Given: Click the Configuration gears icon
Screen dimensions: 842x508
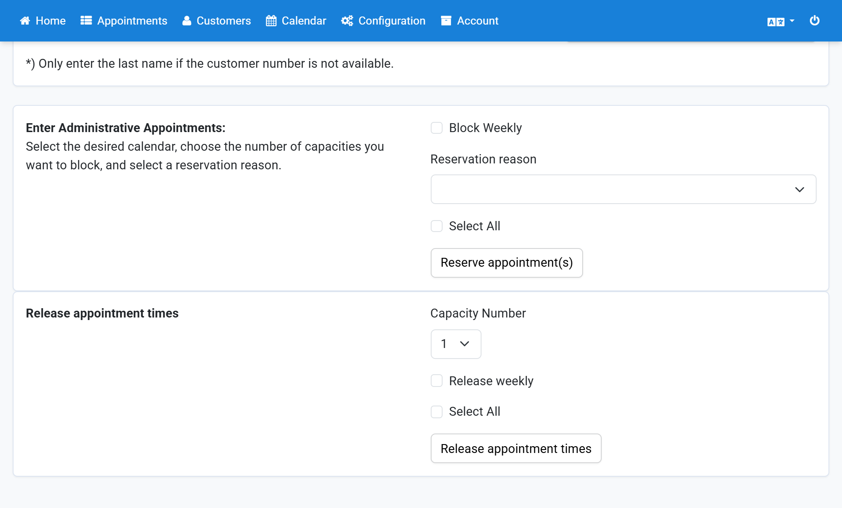Looking at the screenshot, I should [347, 21].
